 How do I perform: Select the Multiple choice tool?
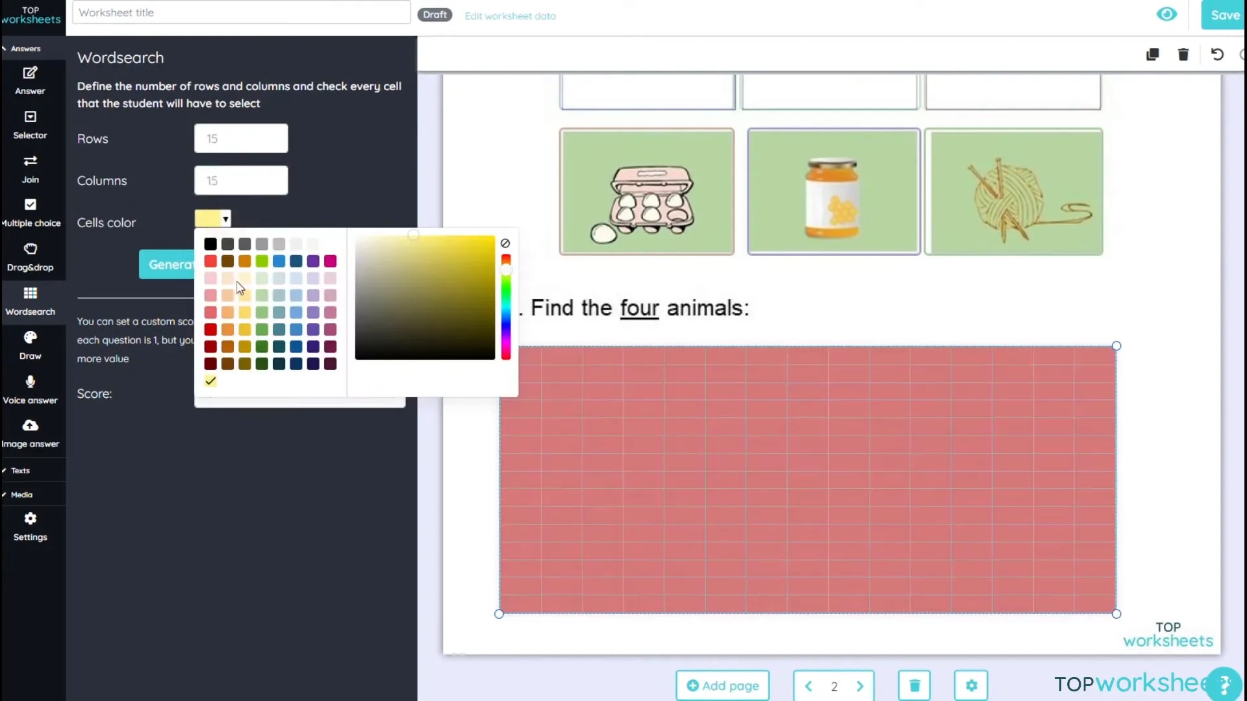(30, 211)
